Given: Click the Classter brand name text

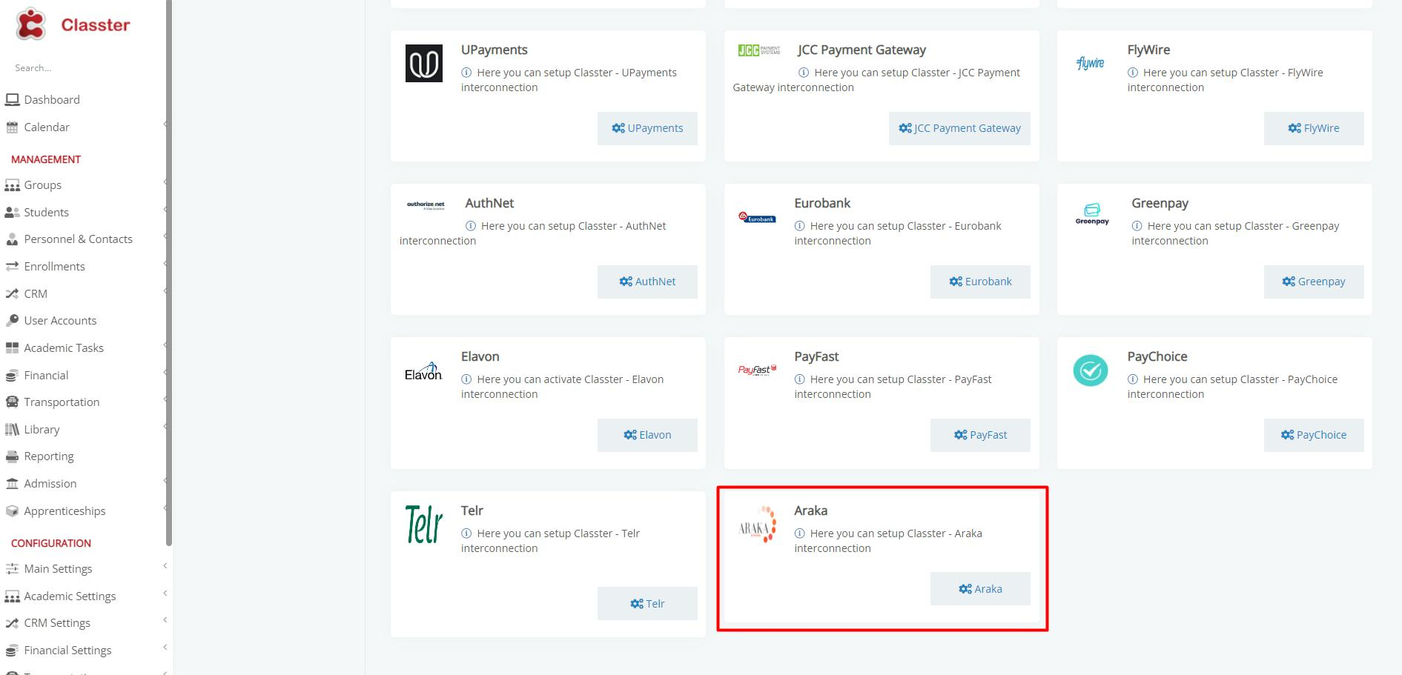Looking at the screenshot, I should tap(96, 25).
